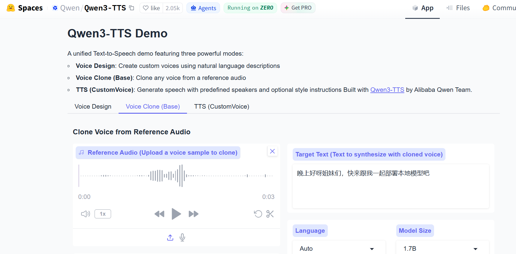Remove the reference audio with the X button

[x=272, y=151]
